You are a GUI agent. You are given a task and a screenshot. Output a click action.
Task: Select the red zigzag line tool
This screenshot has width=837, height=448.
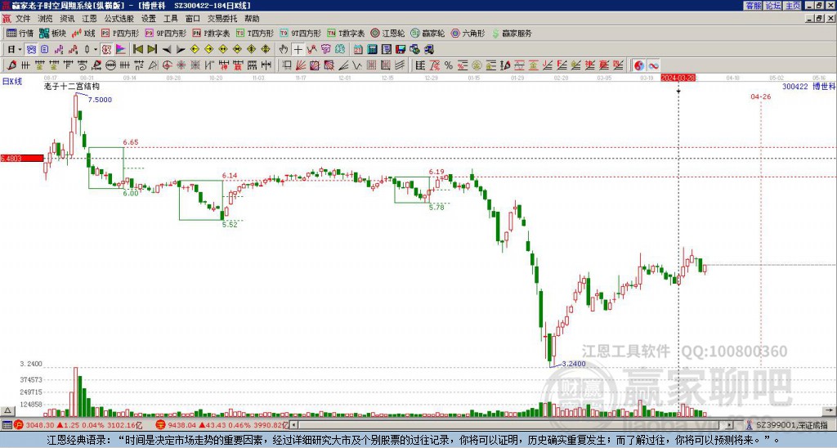click(x=311, y=50)
